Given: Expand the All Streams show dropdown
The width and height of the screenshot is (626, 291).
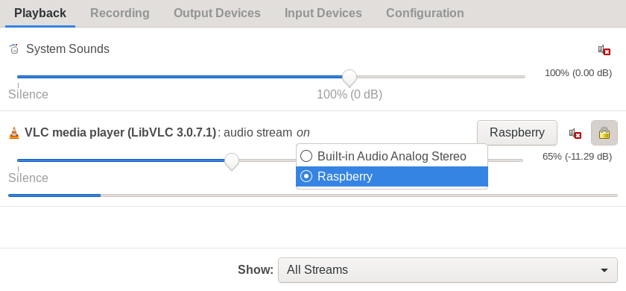Looking at the screenshot, I should coord(448,270).
